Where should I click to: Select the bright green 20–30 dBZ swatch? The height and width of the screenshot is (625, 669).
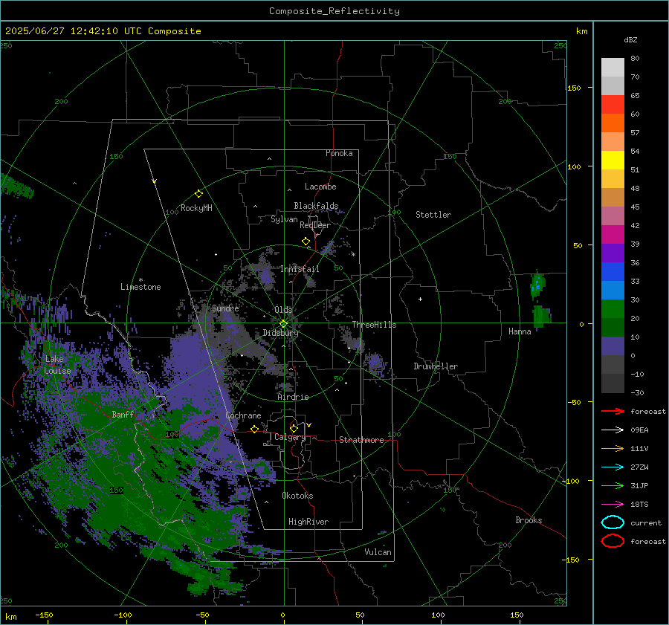(x=613, y=308)
